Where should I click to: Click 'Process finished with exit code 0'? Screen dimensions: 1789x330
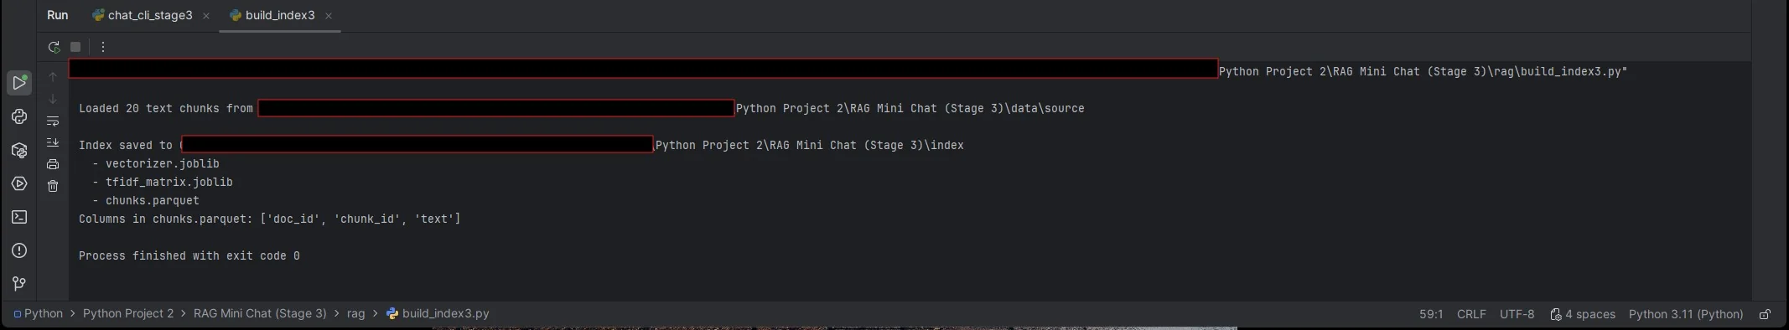pos(189,255)
